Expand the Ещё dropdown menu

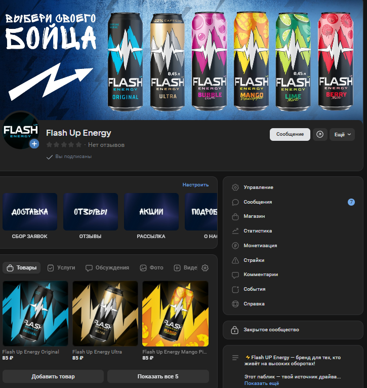pos(342,134)
